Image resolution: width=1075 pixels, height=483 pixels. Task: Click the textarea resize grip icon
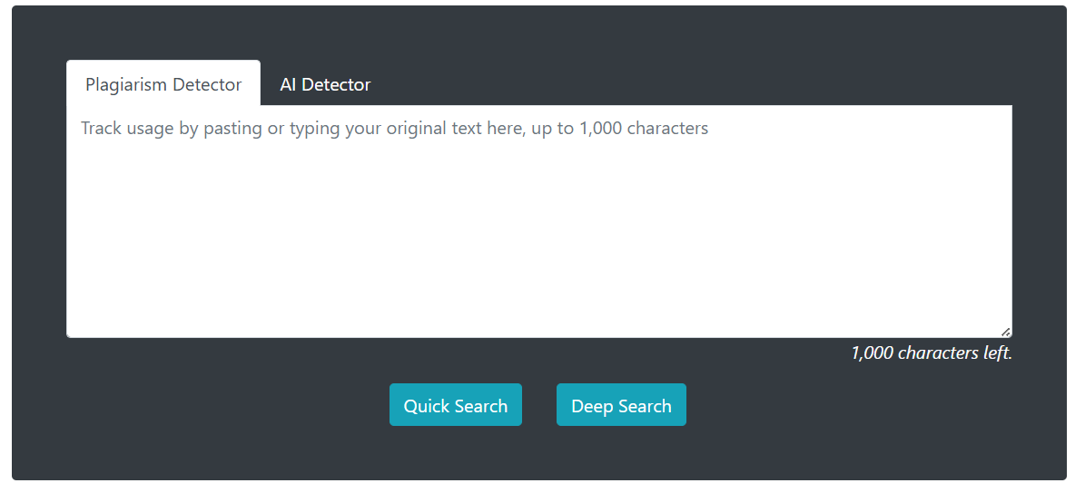1005,331
